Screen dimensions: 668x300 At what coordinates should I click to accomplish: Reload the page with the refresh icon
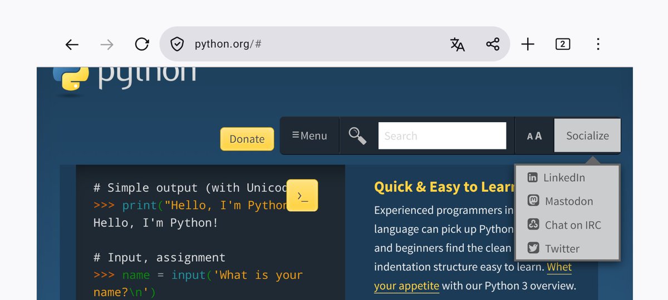pyautogui.click(x=142, y=44)
